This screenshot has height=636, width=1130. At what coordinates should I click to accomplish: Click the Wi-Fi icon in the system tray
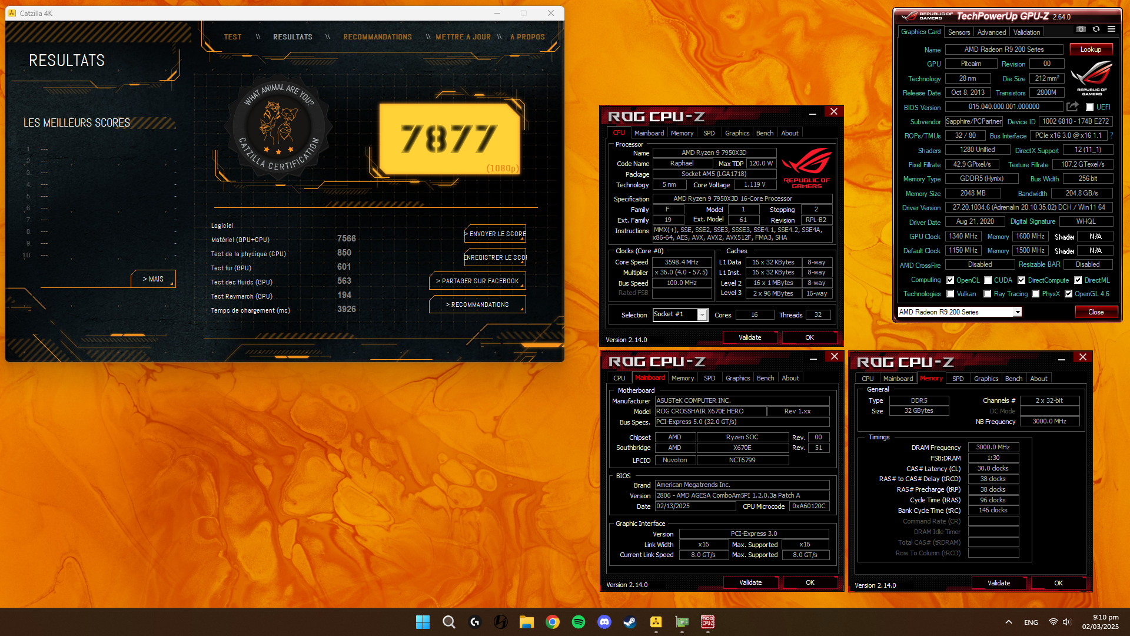(1053, 622)
